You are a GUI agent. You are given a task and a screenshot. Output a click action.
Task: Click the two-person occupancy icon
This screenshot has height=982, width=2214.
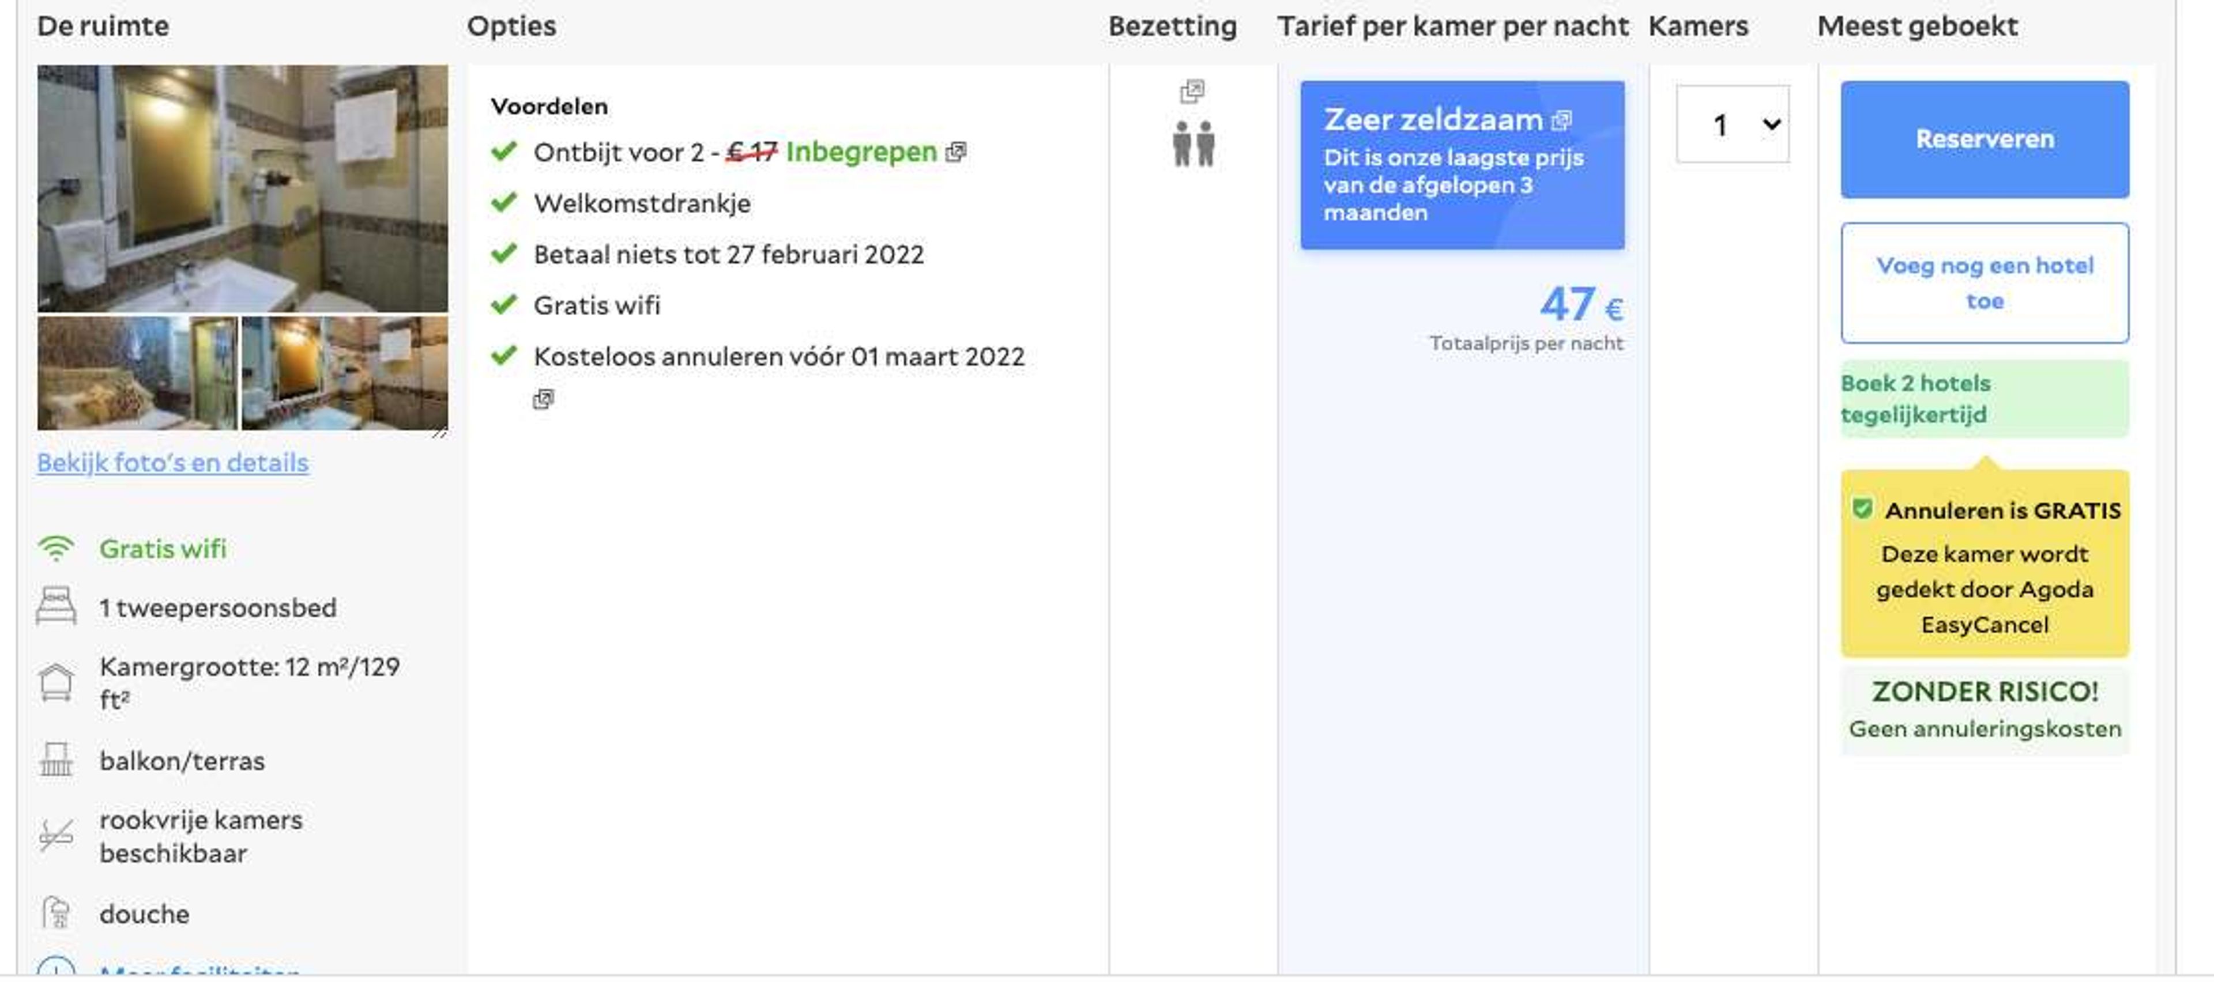pyautogui.click(x=1194, y=143)
